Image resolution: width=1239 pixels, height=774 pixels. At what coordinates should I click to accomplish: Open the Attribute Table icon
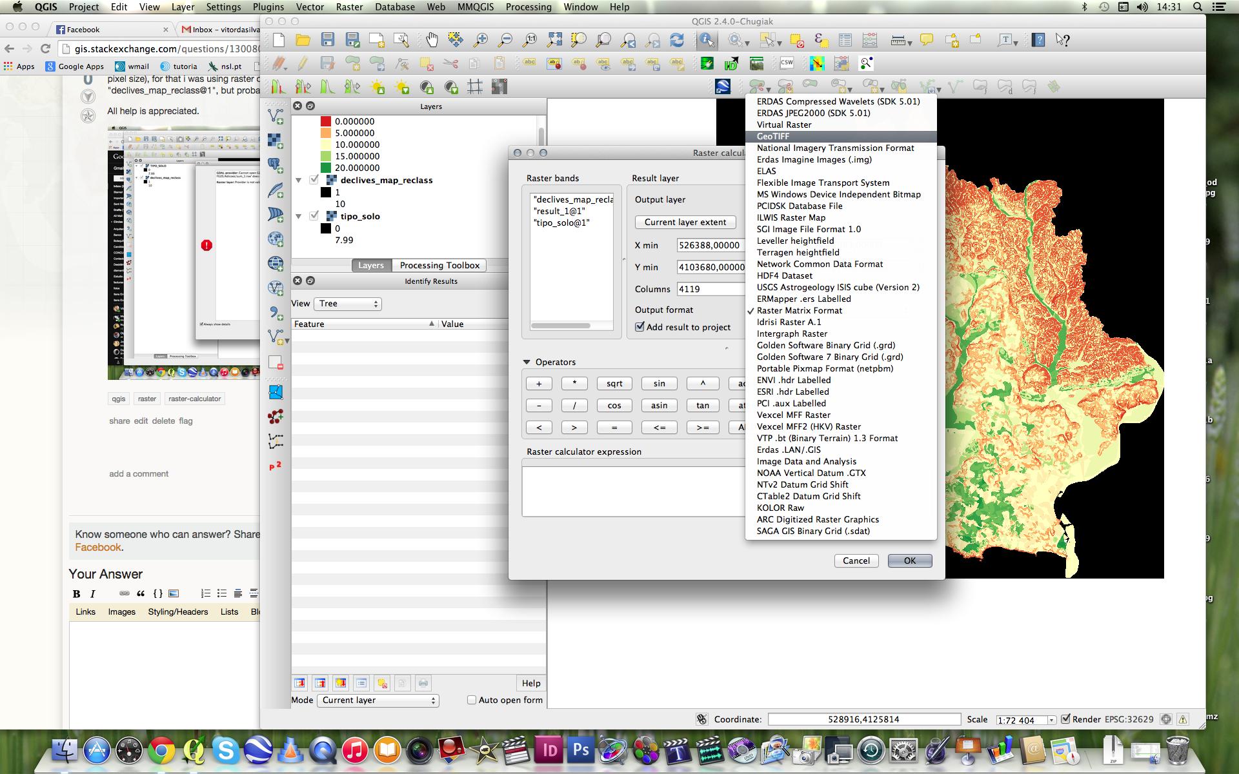(x=845, y=40)
